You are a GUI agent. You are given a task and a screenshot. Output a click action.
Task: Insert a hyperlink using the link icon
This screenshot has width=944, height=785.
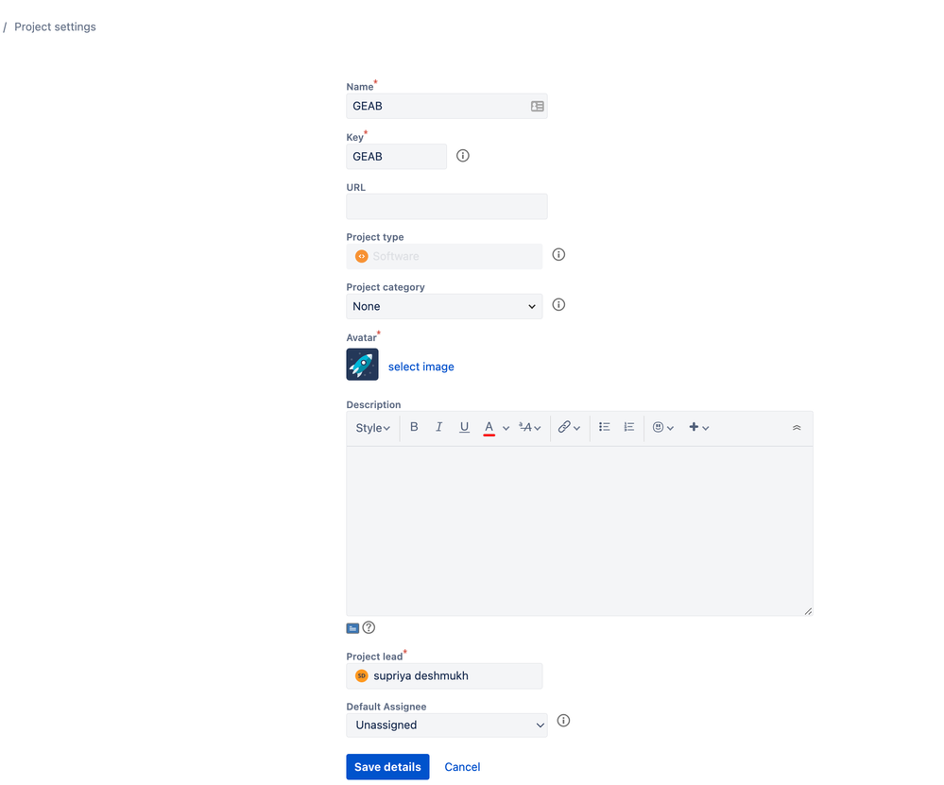point(565,427)
